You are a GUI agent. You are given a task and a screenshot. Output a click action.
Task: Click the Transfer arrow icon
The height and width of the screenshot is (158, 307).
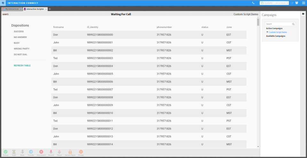[31, 152]
